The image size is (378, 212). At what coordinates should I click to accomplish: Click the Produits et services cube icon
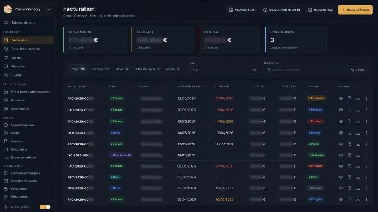click(x=6, y=49)
